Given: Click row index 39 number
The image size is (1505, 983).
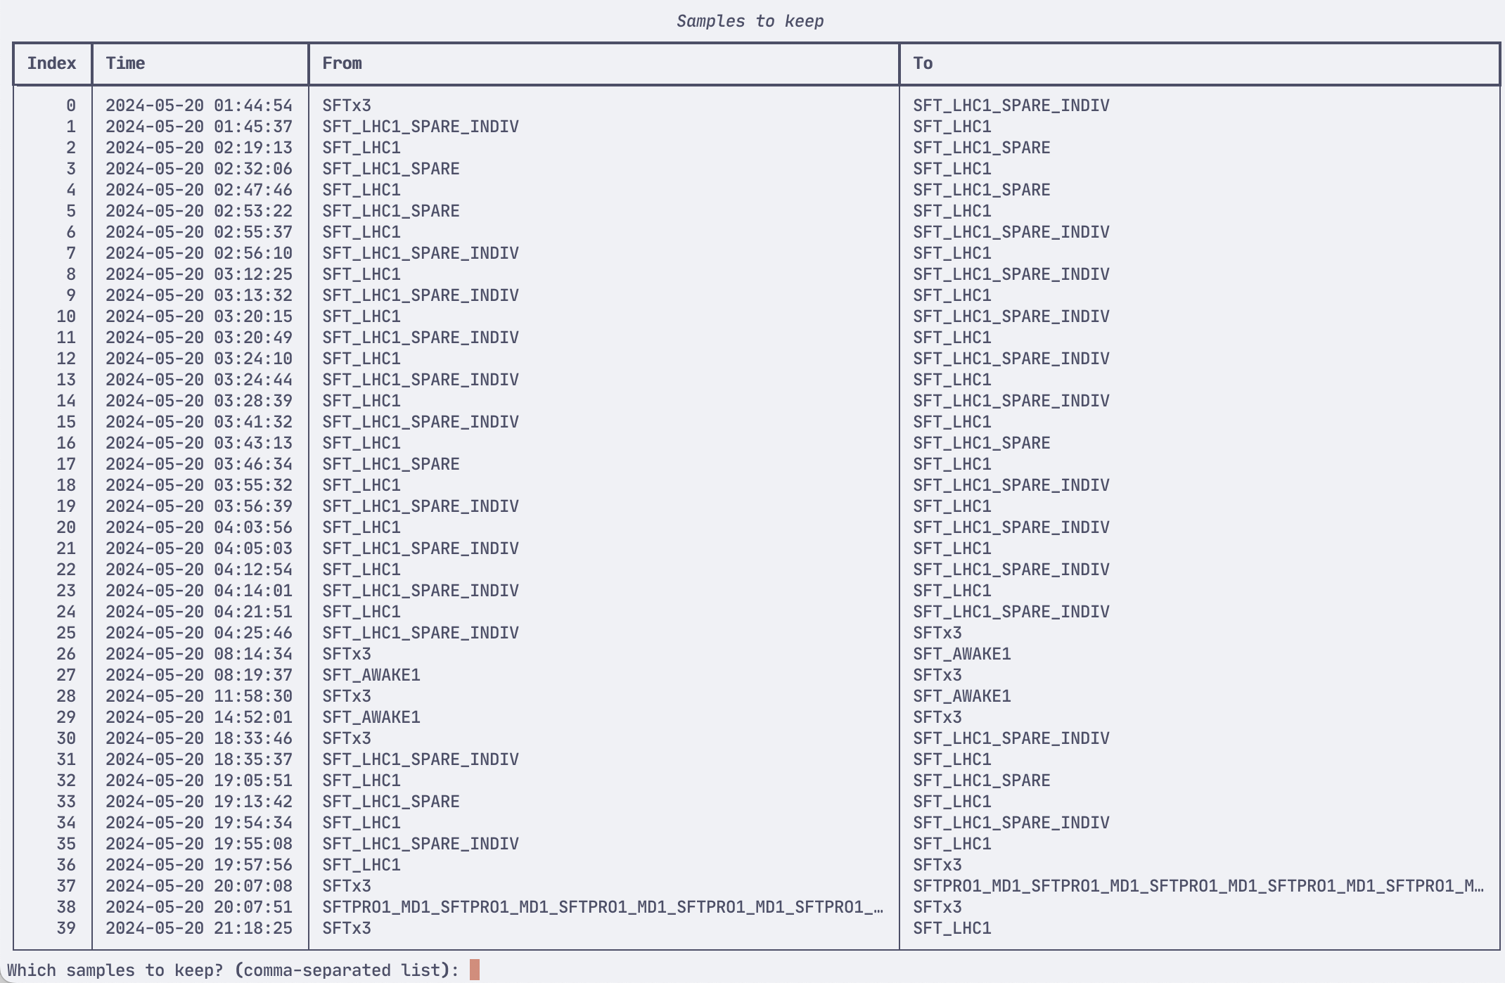Looking at the screenshot, I should click(x=66, y=928).
